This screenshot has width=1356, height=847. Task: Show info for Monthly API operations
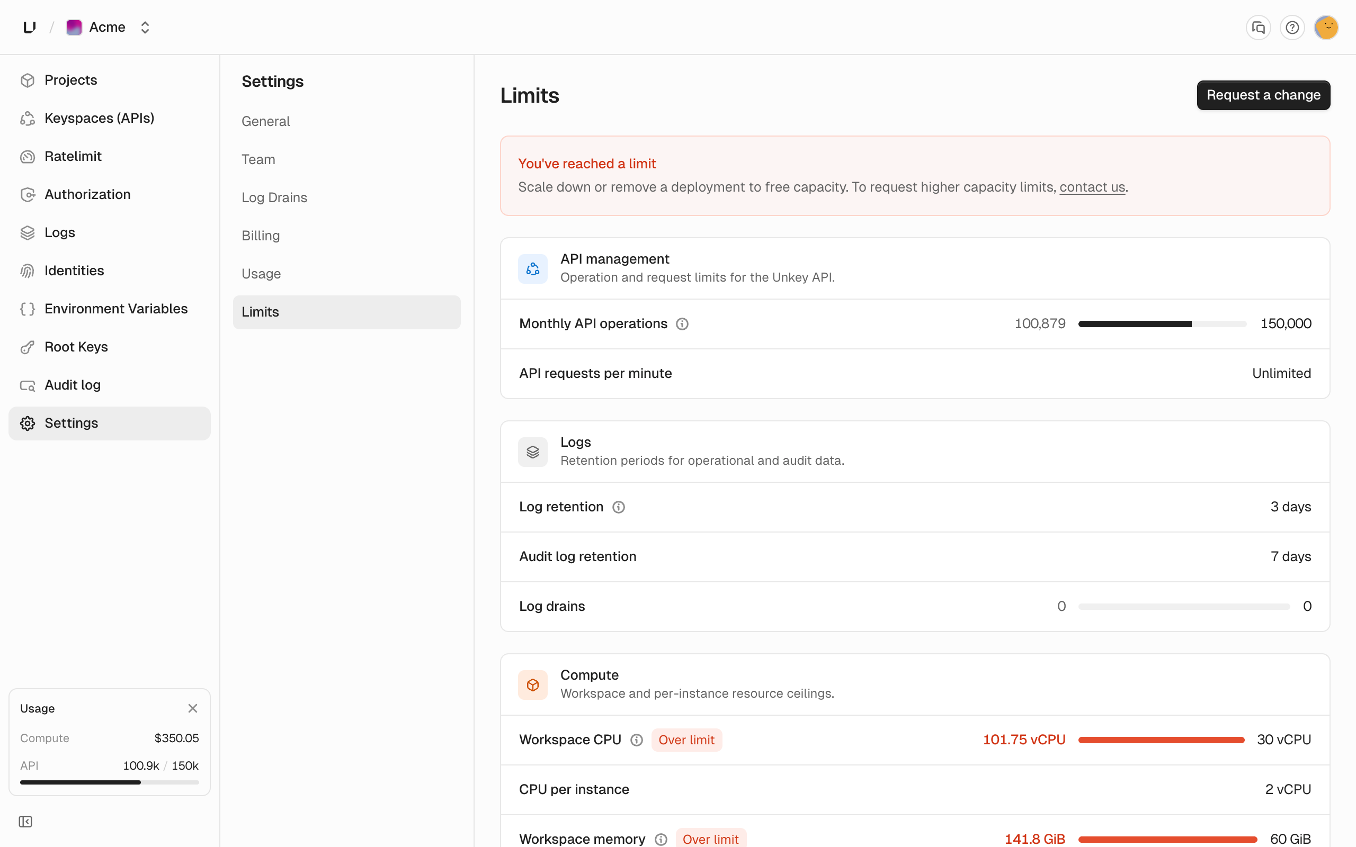[x=682, y=324]
